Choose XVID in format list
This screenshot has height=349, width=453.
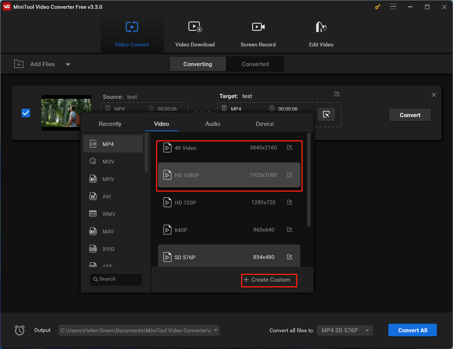[x=113, y=249]
